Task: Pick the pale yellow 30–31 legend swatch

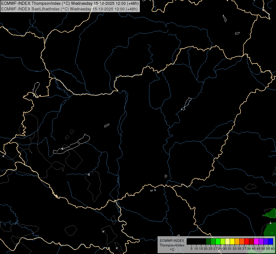Action: click(228, 242)
